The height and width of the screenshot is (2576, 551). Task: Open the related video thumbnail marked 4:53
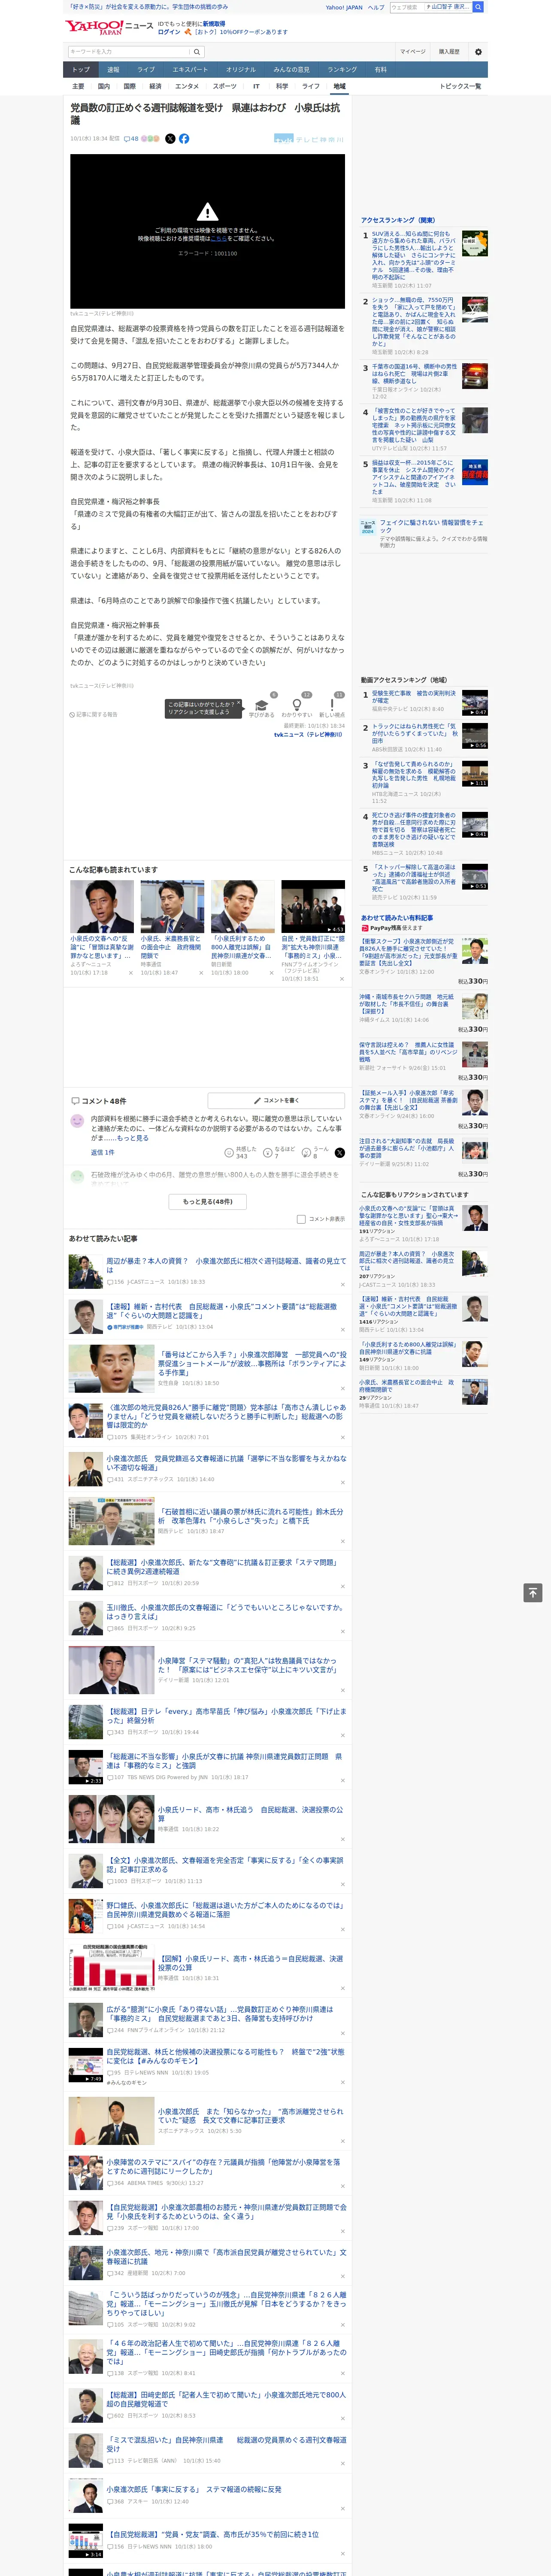[313, 906]
